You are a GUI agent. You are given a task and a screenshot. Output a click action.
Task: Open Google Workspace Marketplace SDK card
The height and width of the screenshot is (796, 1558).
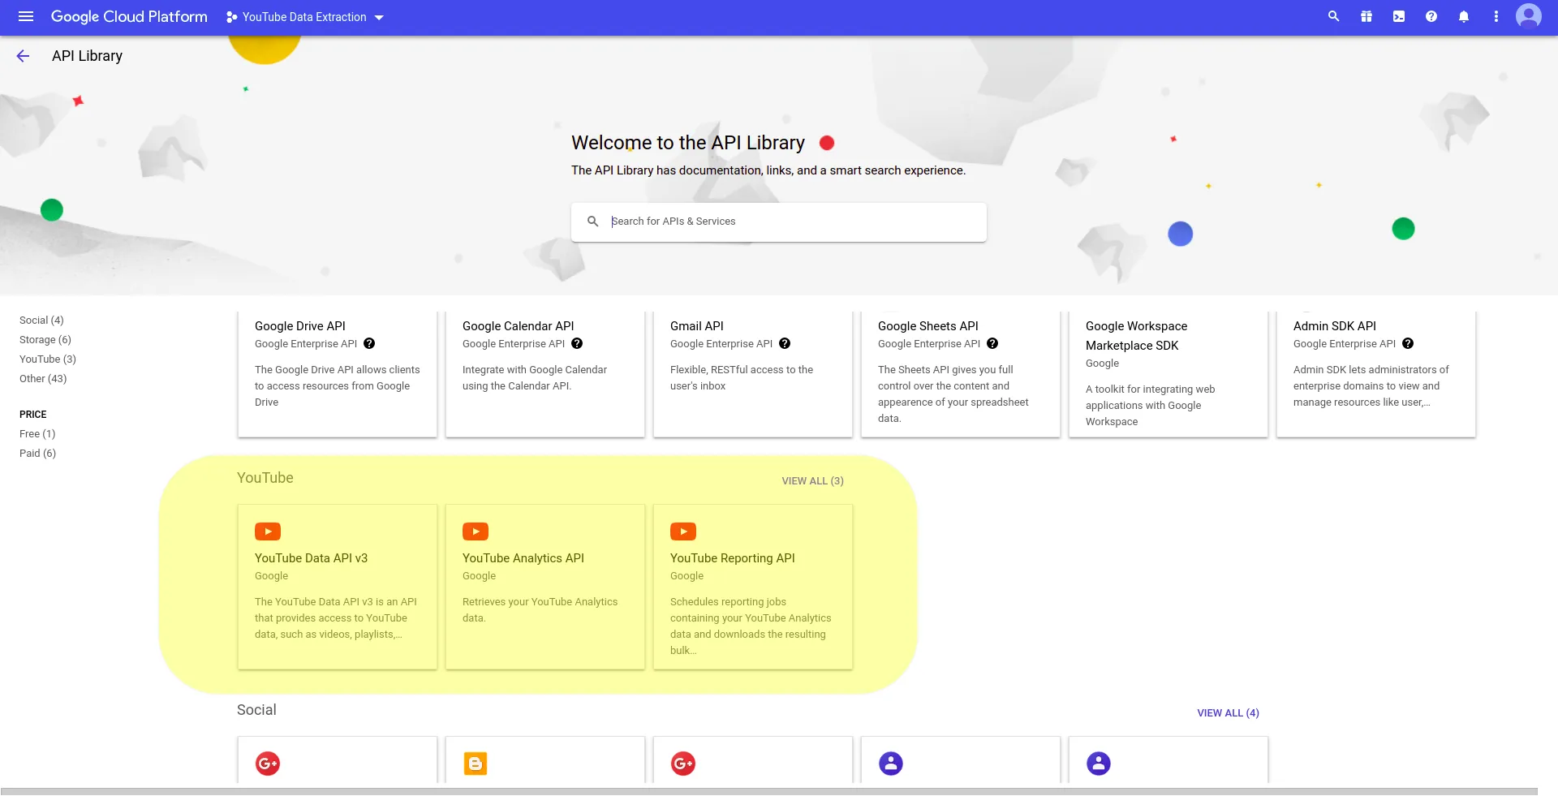[x=1168, y=374]
